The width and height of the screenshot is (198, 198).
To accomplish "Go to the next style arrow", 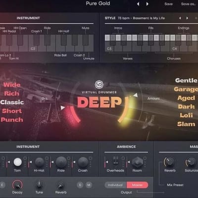I will [187, 18].
